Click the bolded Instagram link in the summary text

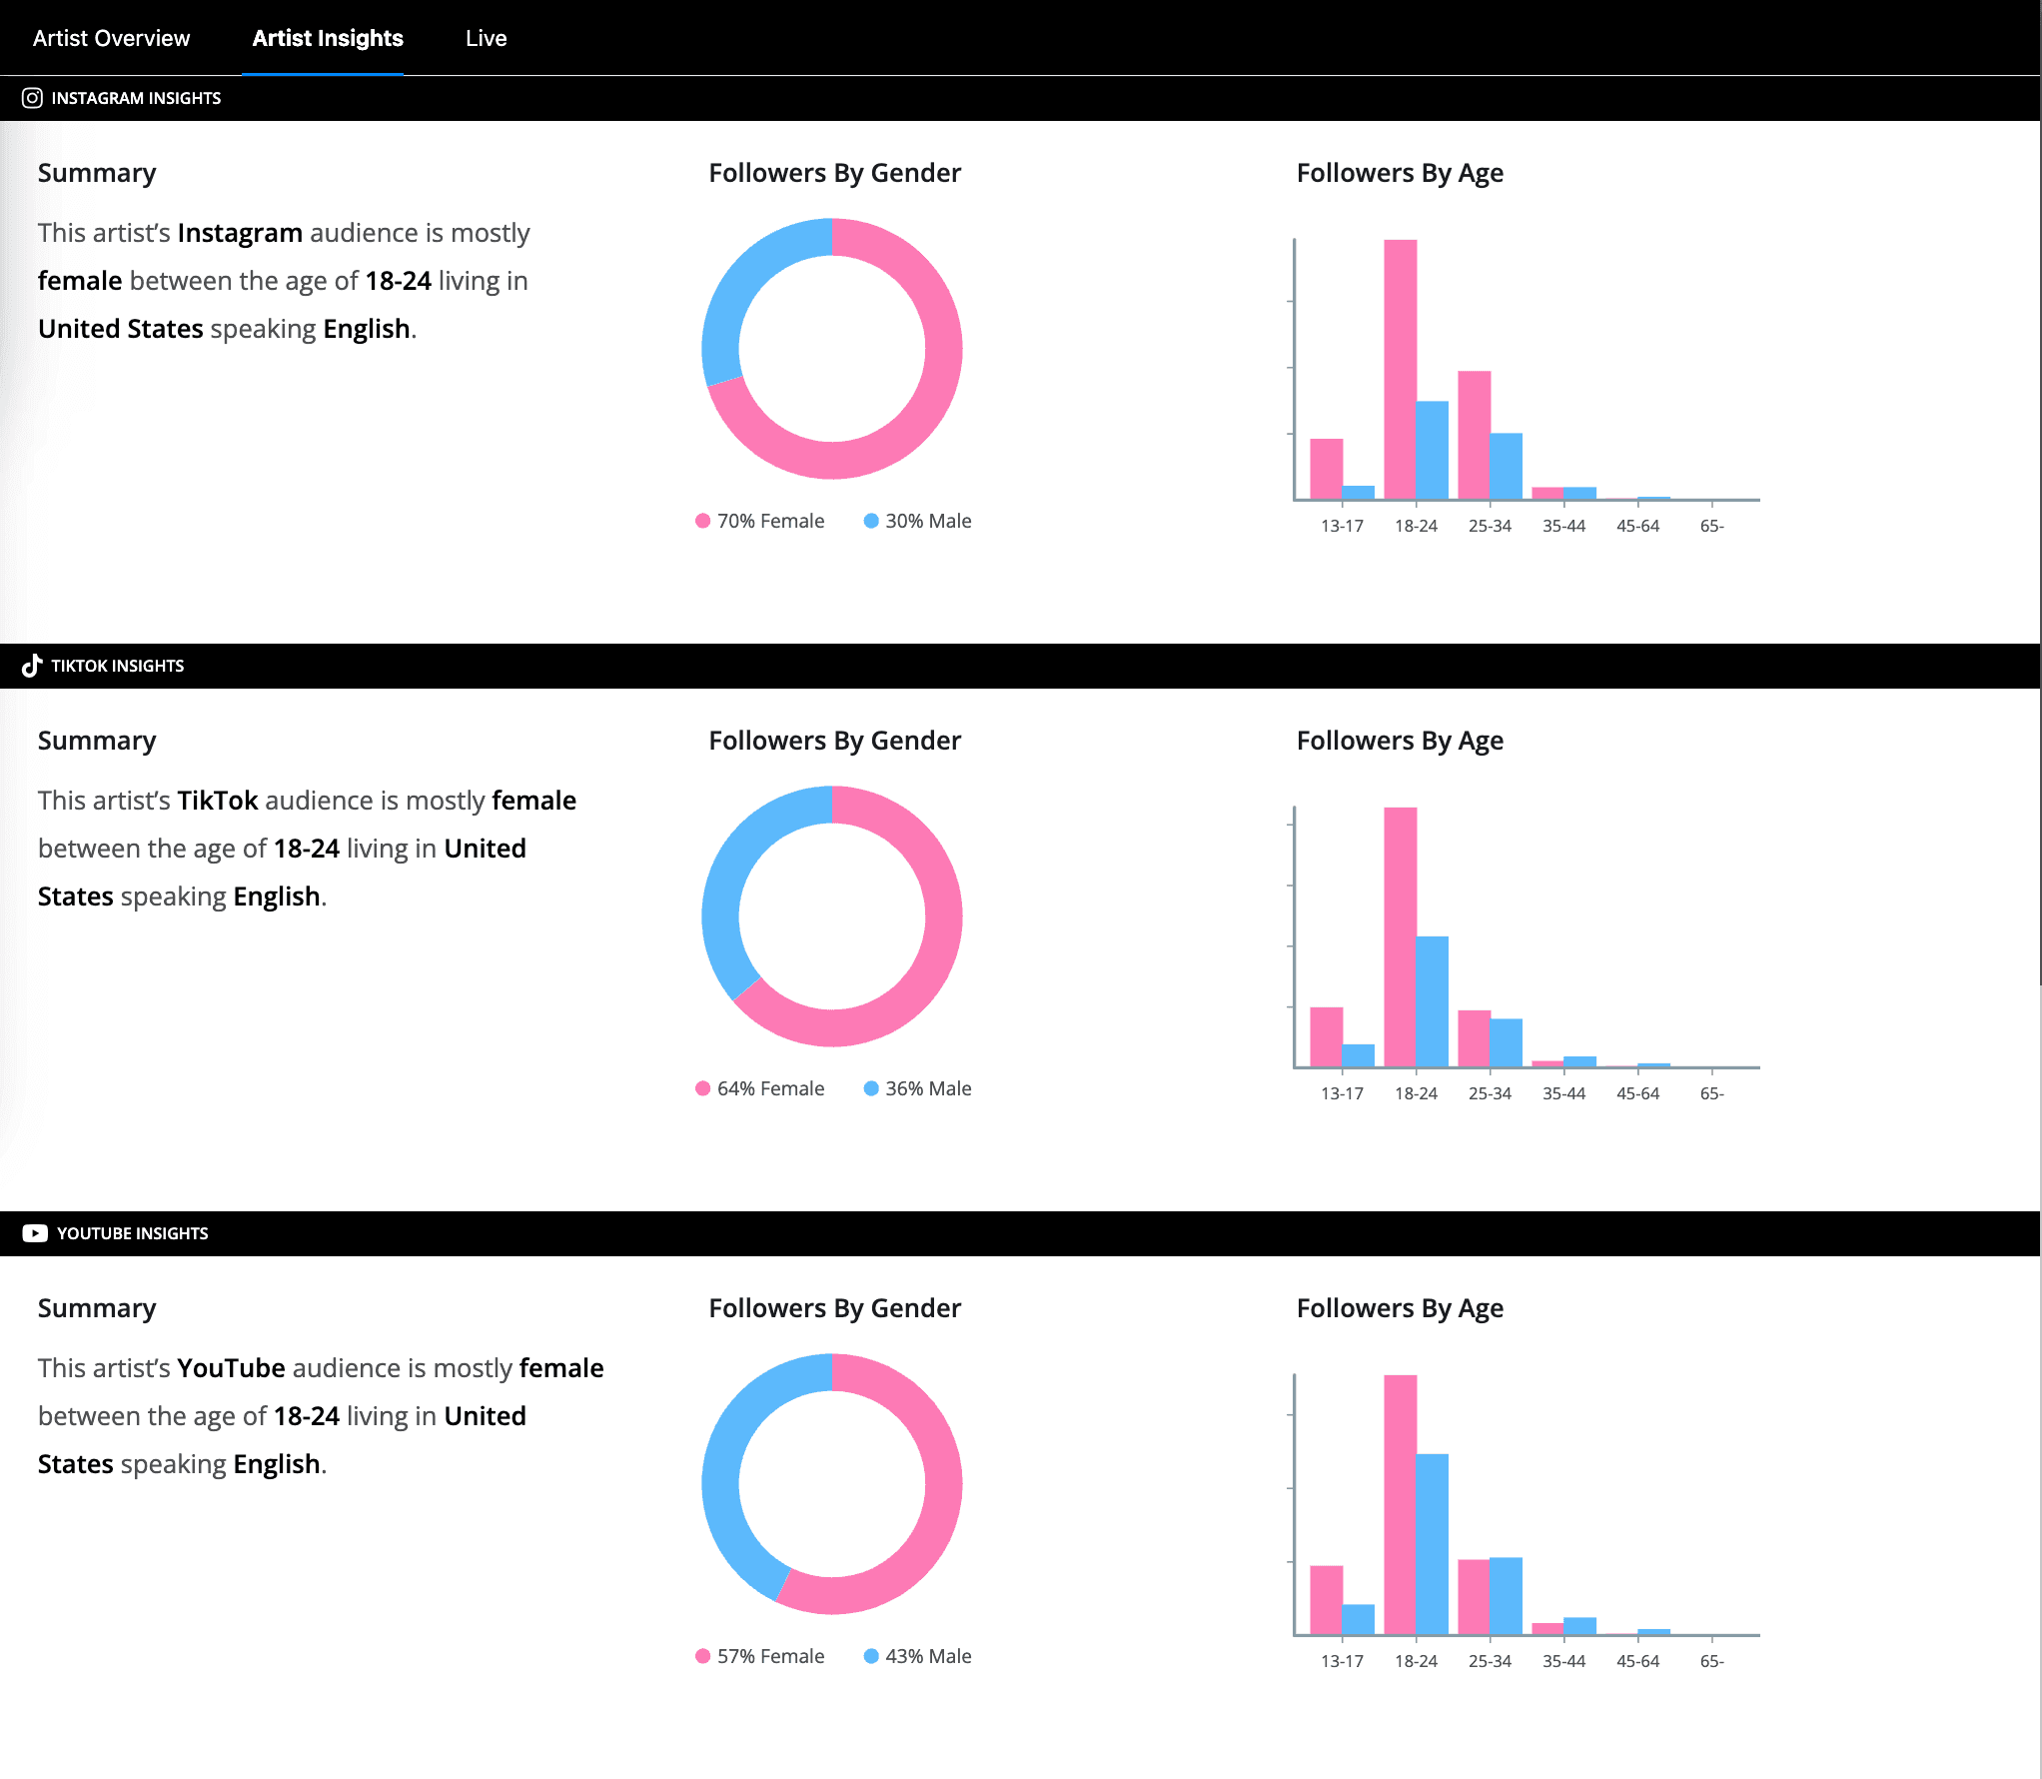tap(239, 232)
